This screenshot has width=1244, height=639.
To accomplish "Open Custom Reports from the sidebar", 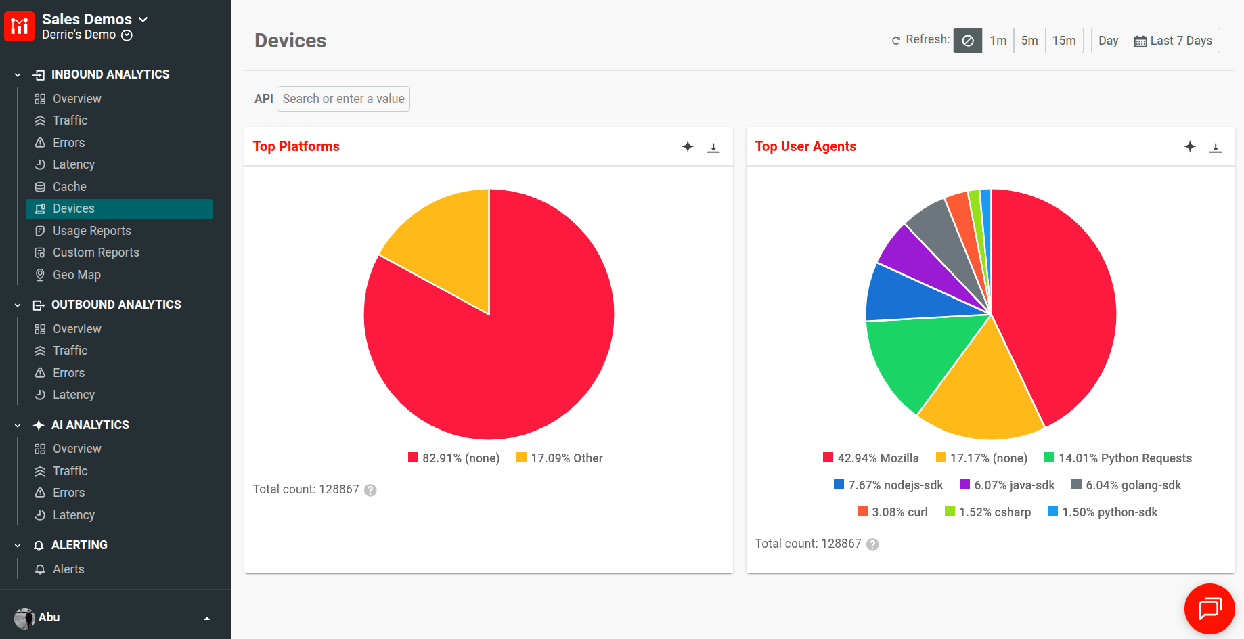I will tap(95, 252).
